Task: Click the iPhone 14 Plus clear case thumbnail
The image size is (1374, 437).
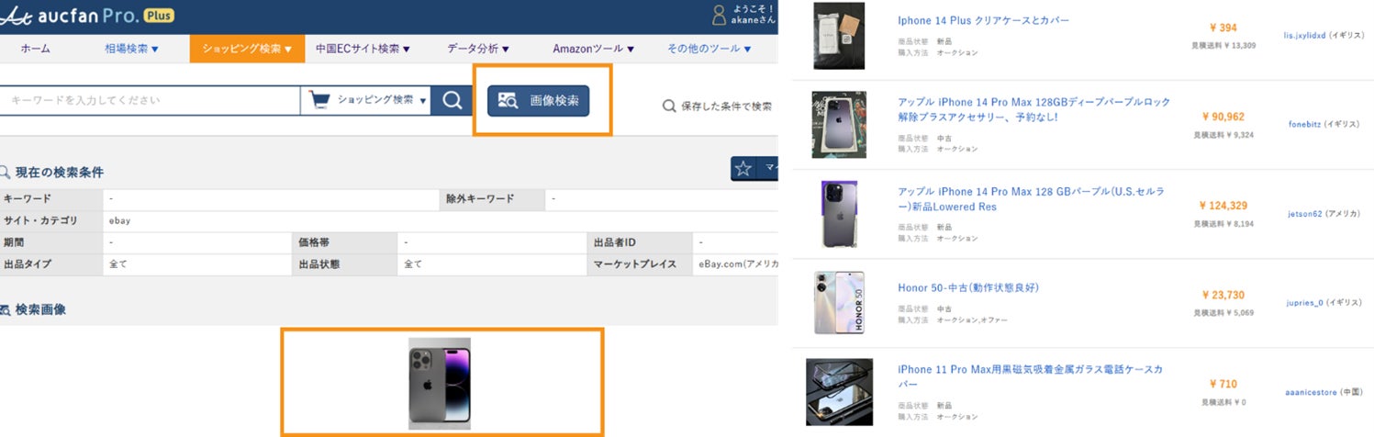Action: tap(839, 36)
